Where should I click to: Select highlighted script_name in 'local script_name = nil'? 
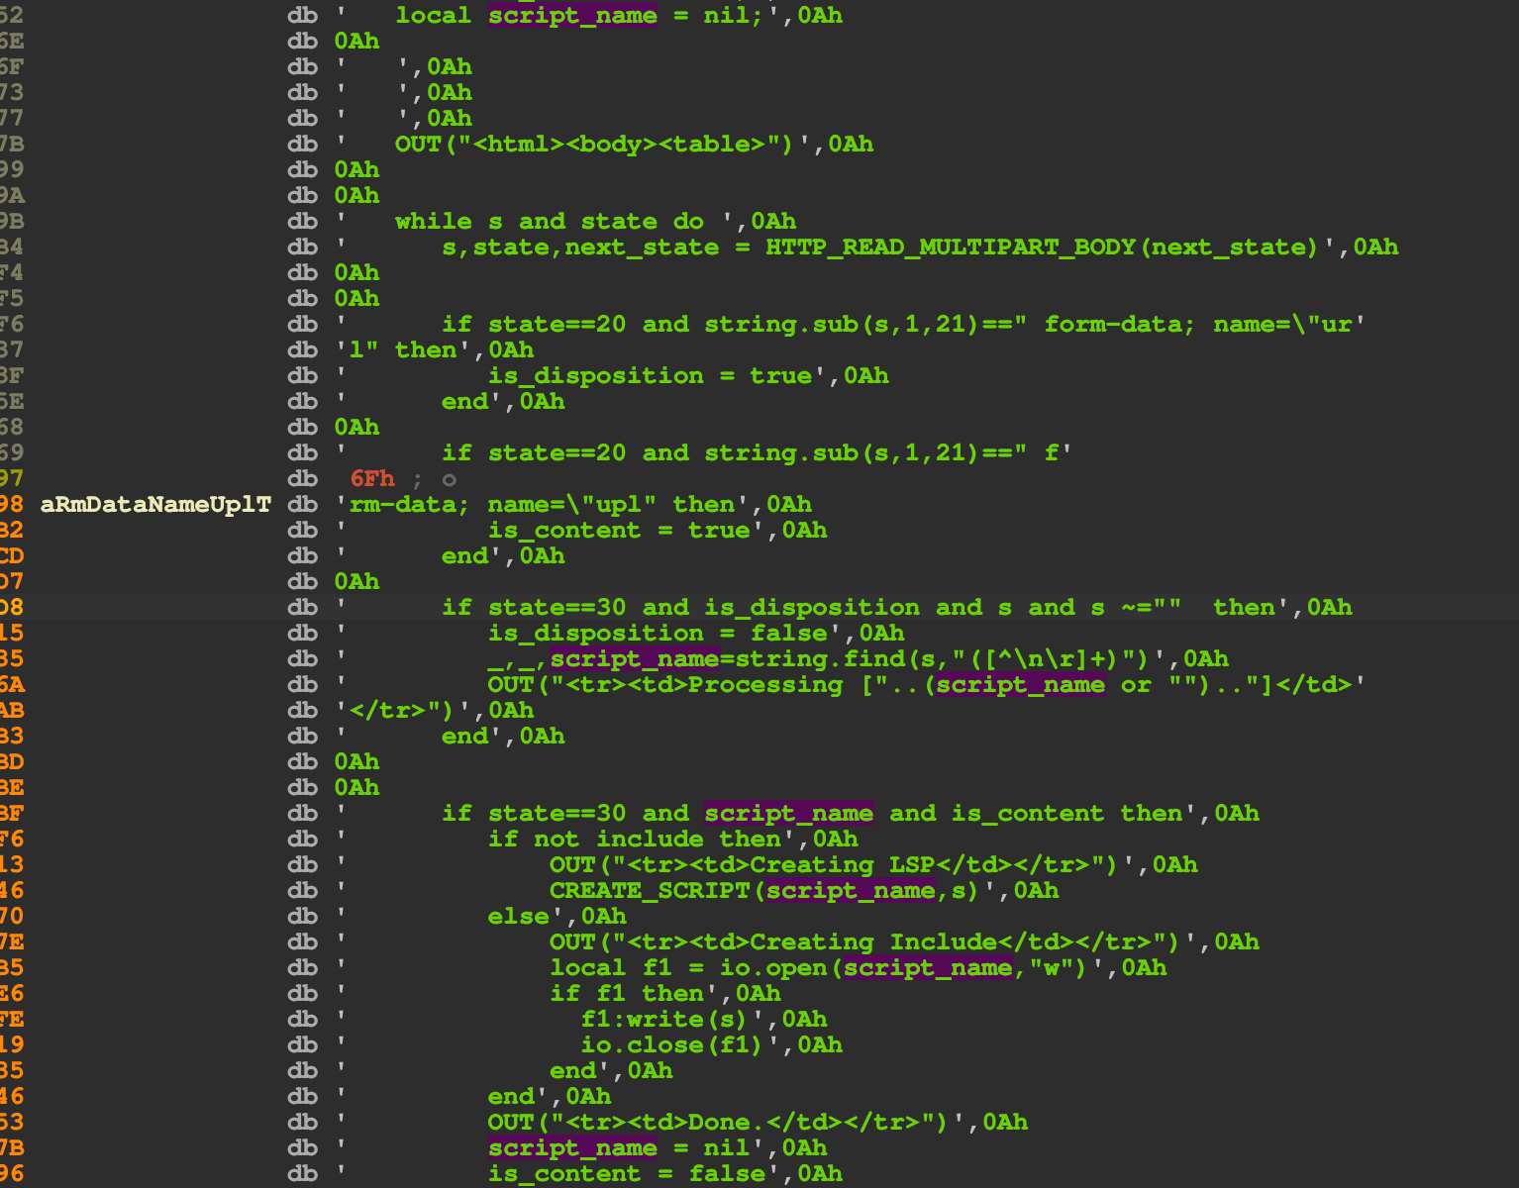click(572, 16)
